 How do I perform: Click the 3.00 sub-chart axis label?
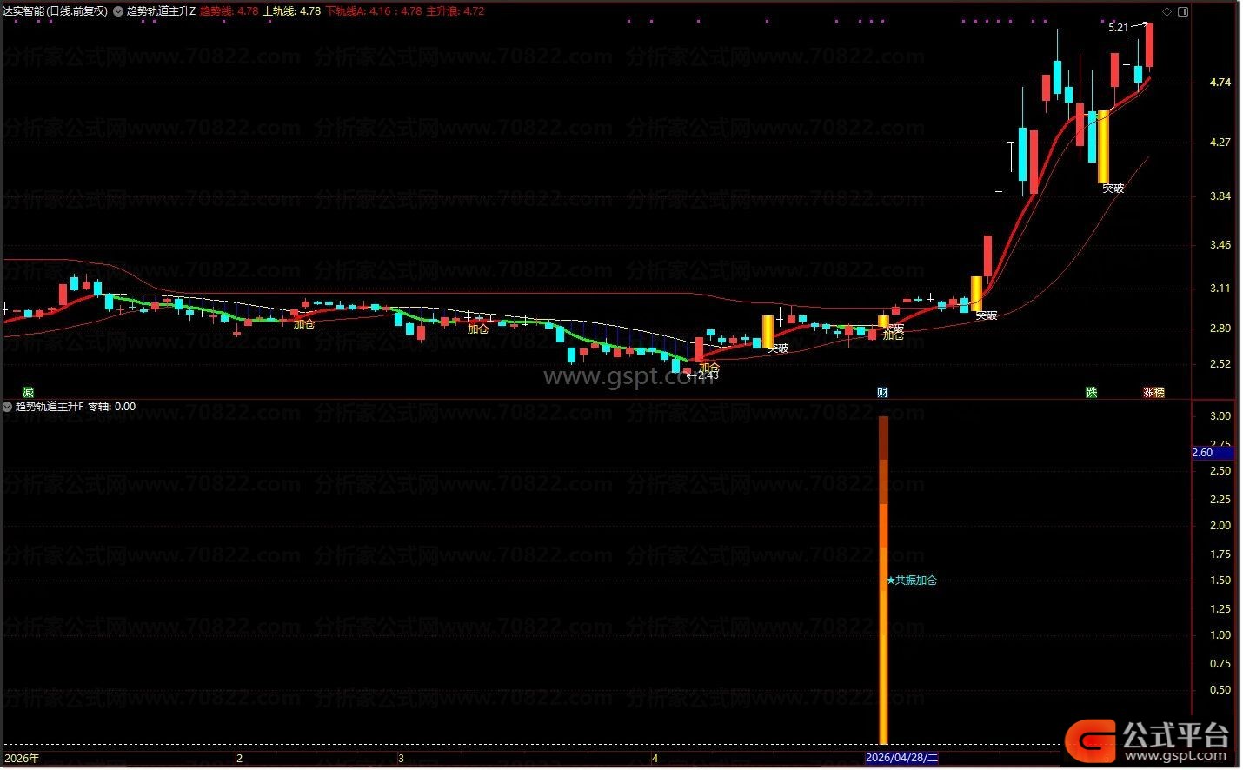1220,415
